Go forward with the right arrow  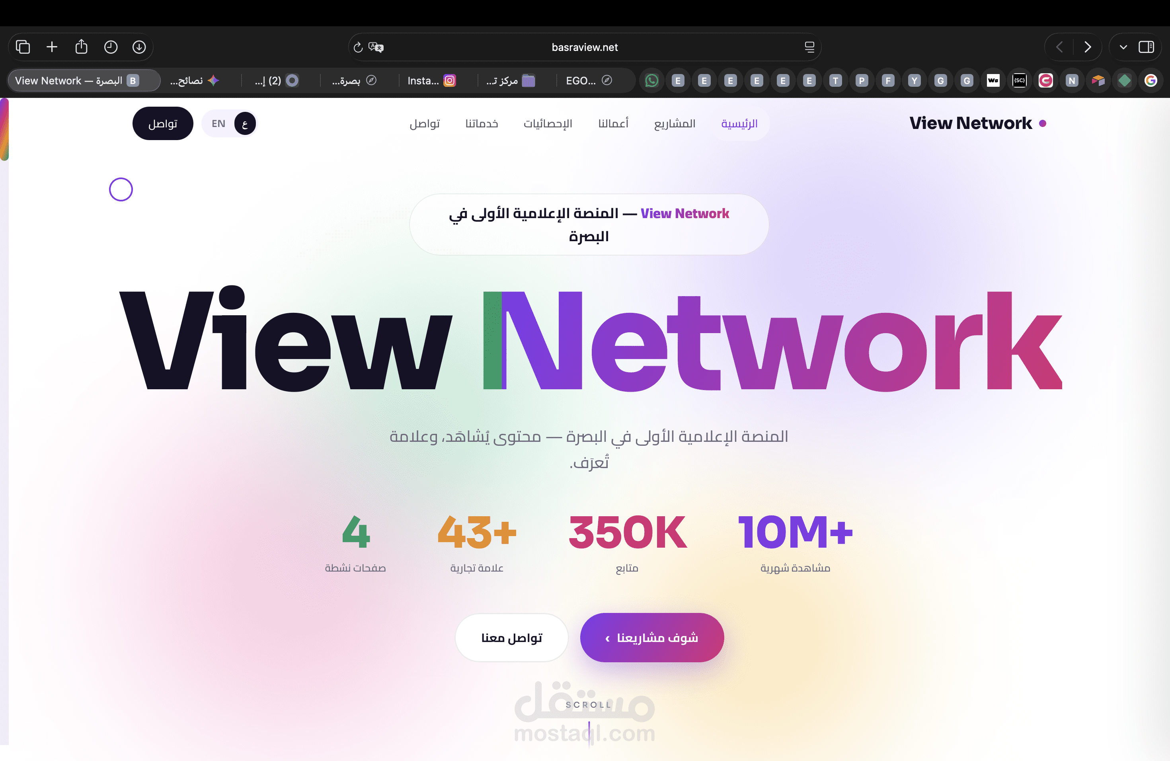tap(1087, 47)
